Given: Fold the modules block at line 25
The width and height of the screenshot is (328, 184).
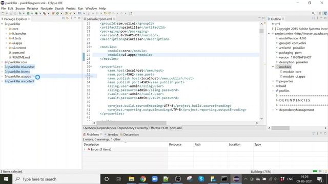Looking at the screenshot, I should (91, 47).
